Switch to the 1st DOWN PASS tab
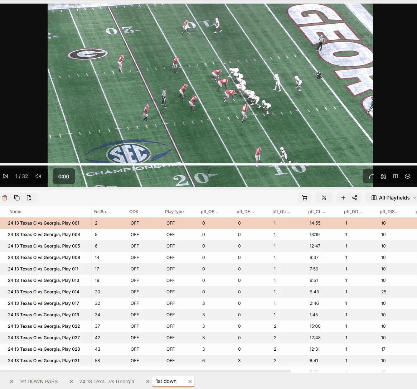Screen dimensions: 417x389 [39, 381]
